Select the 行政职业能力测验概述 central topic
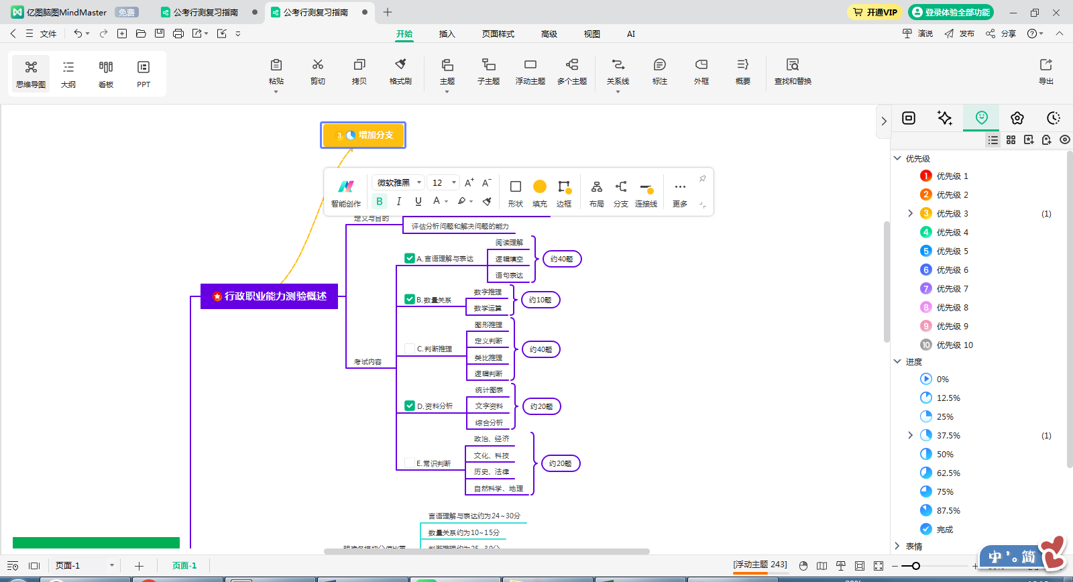The image size is (1073, 582). (x=269, y=296)
